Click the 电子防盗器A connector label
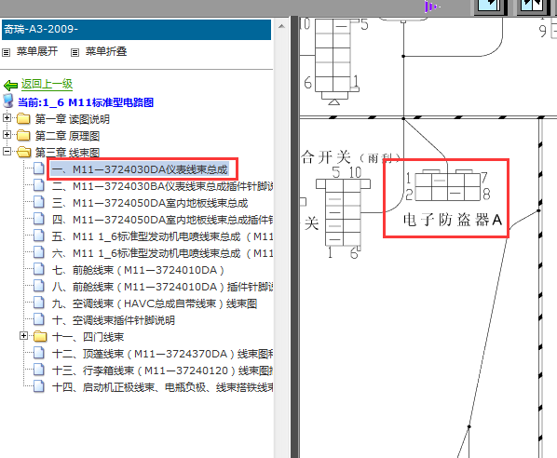 (x=453, y=220)
